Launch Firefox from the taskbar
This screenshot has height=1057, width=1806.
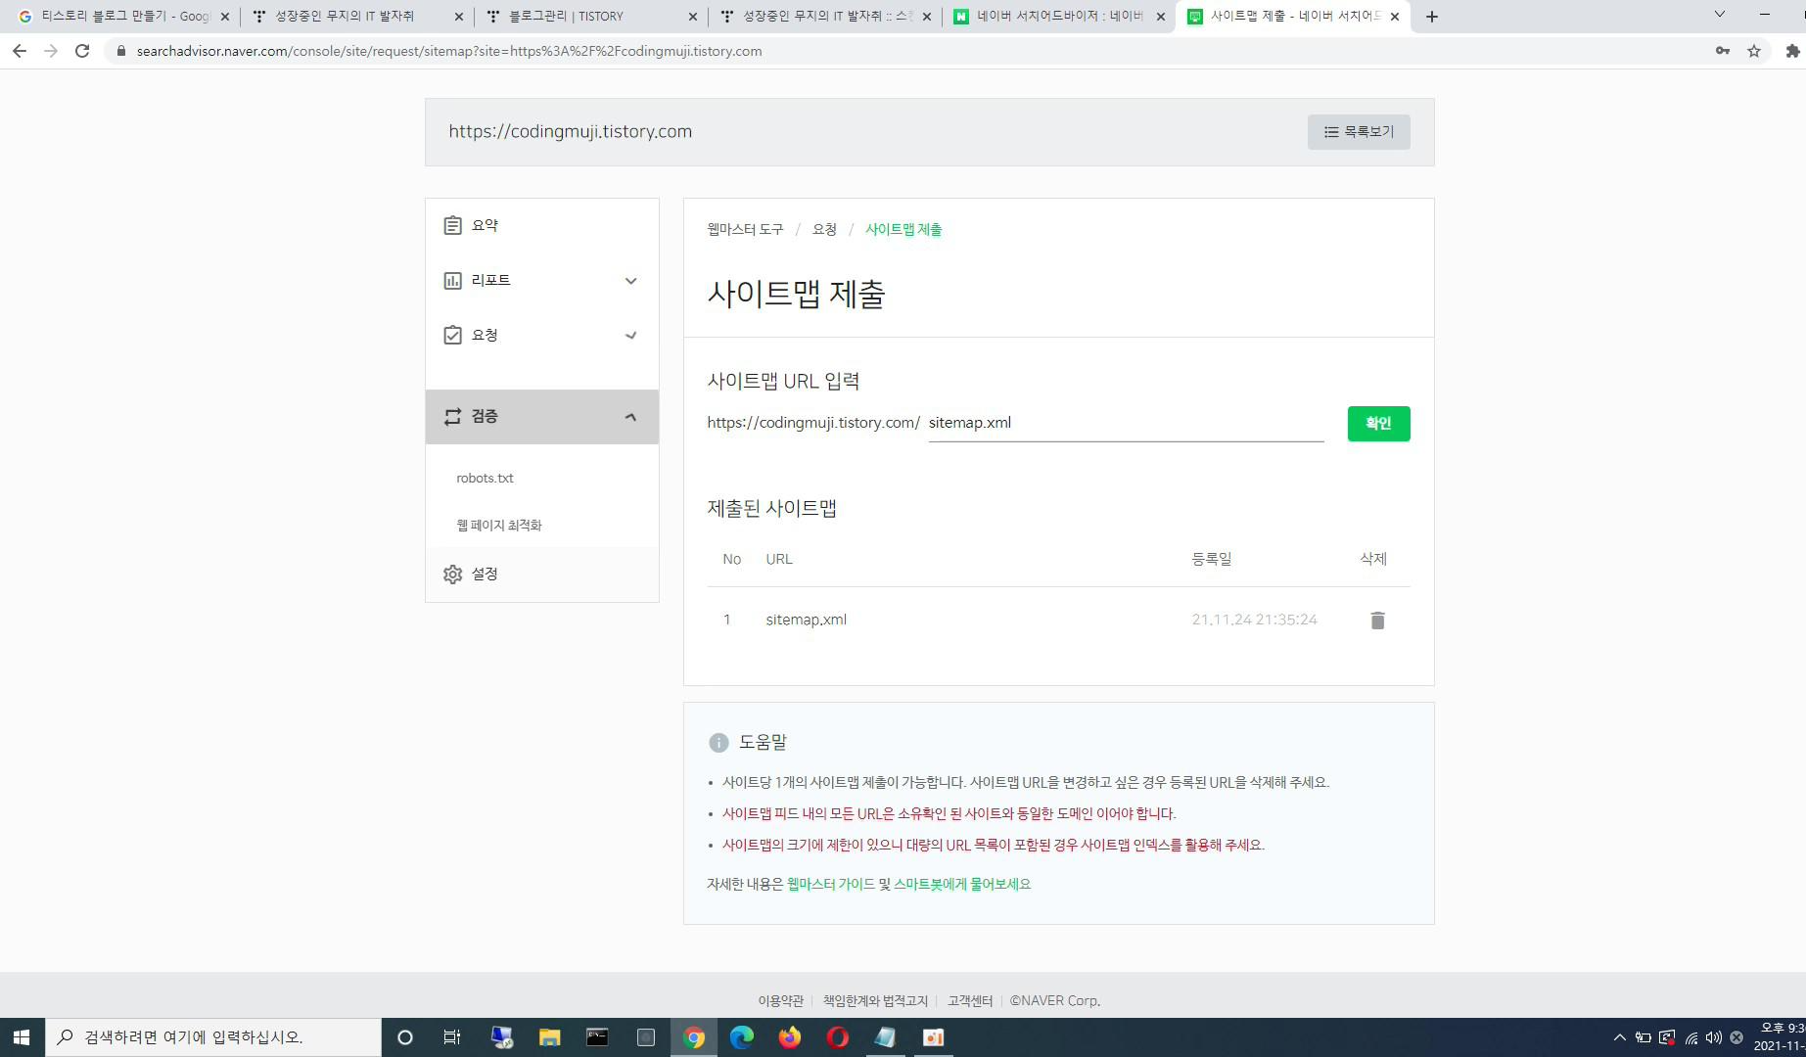click(790, 1037)
